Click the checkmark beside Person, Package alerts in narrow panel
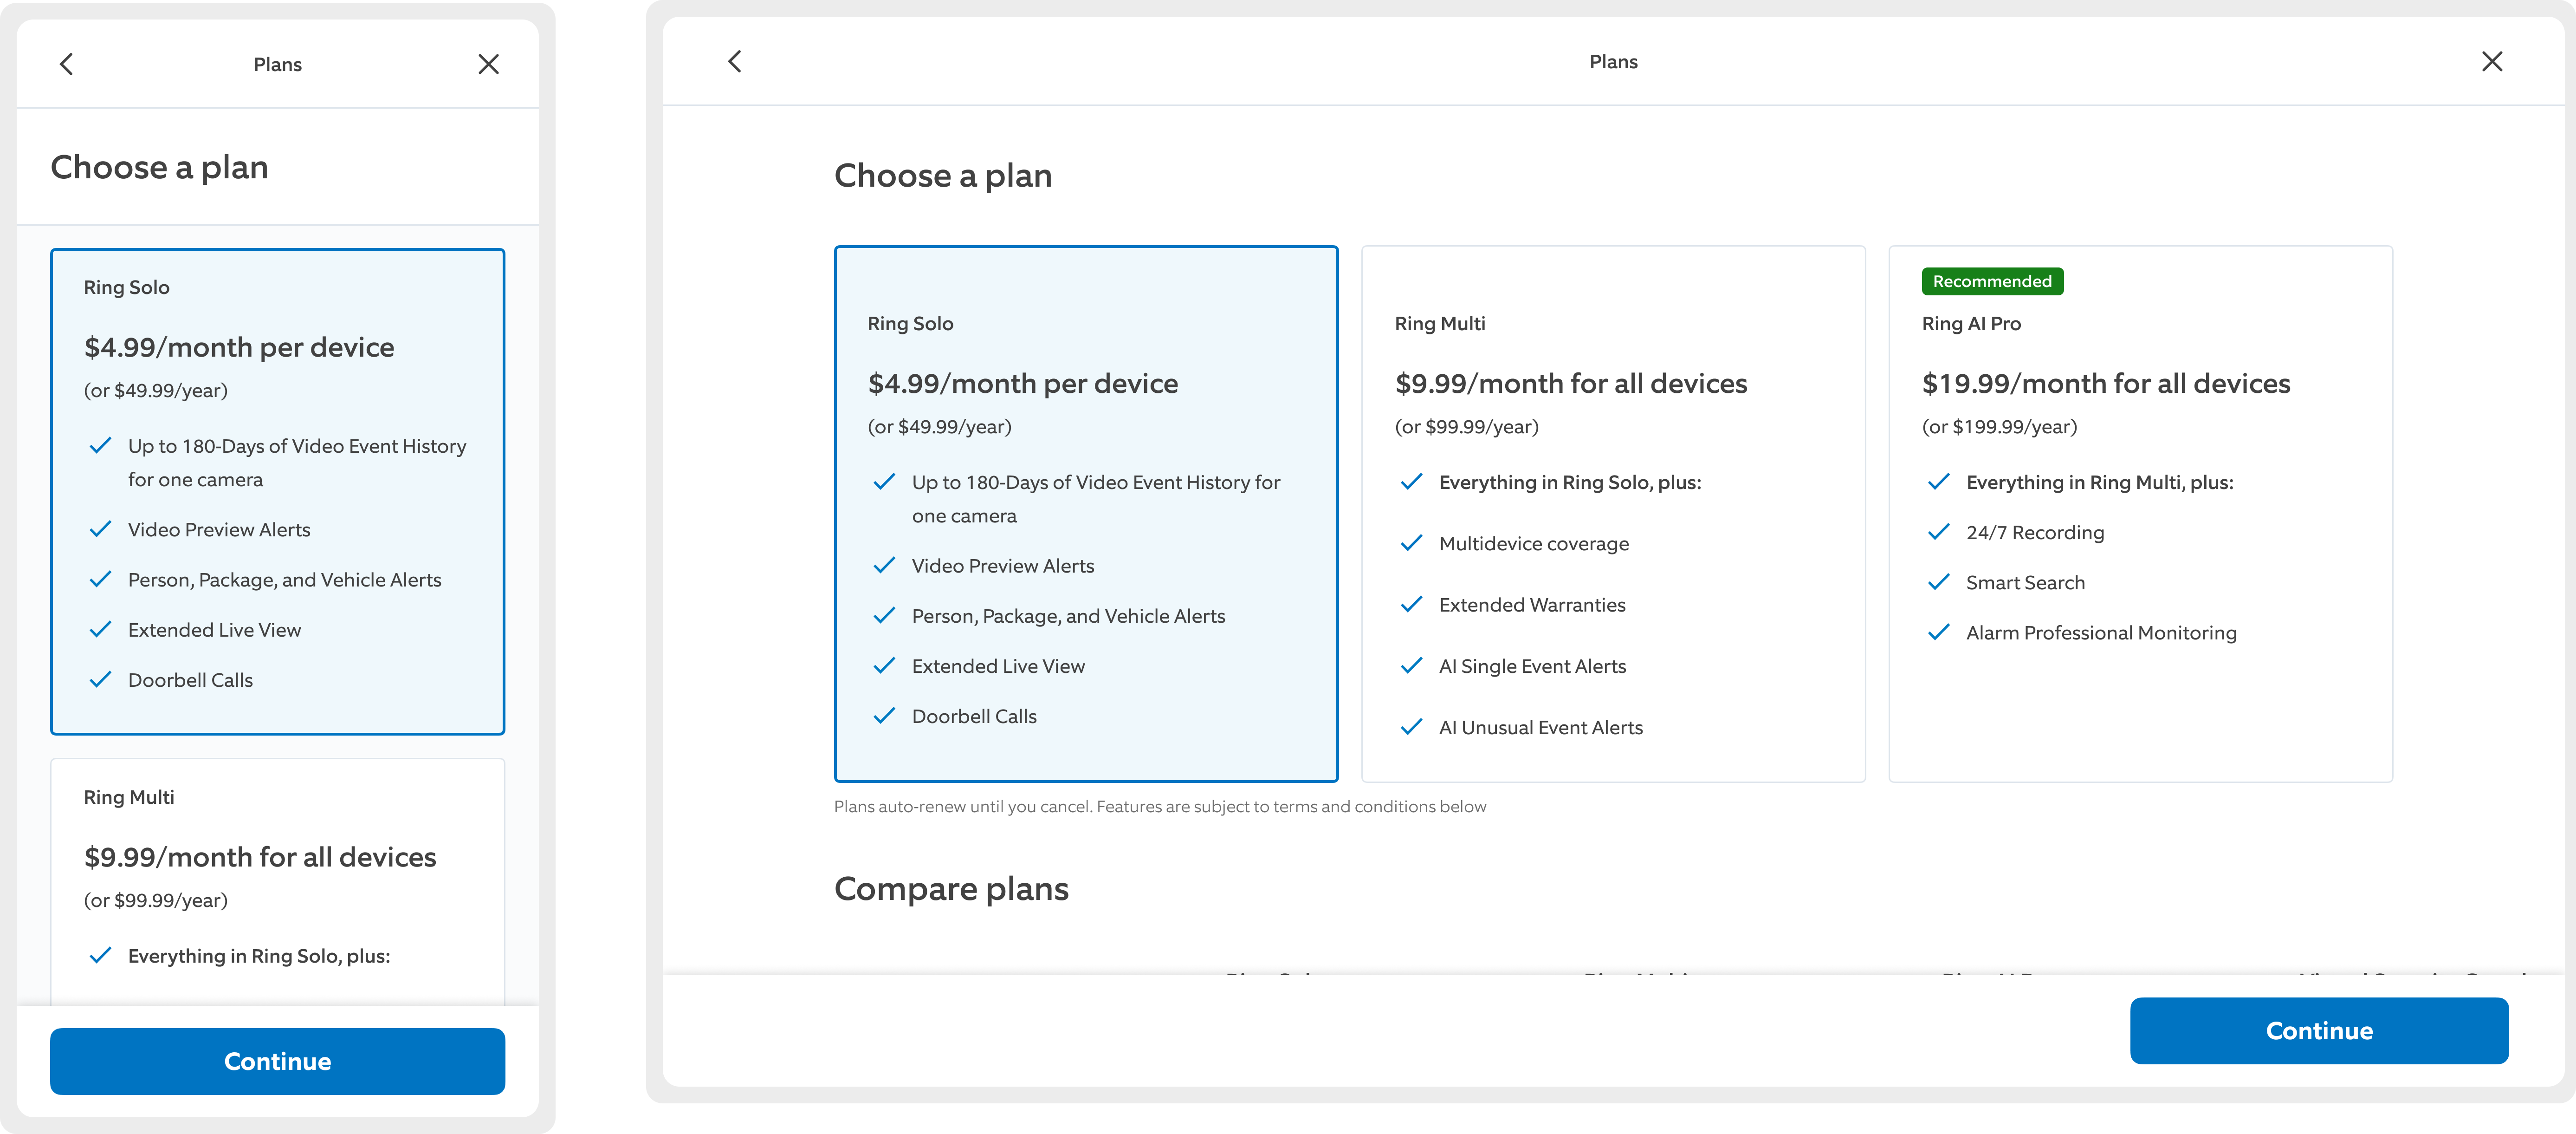Viewport: 2576px width, 1134px height. coord(100,579)
